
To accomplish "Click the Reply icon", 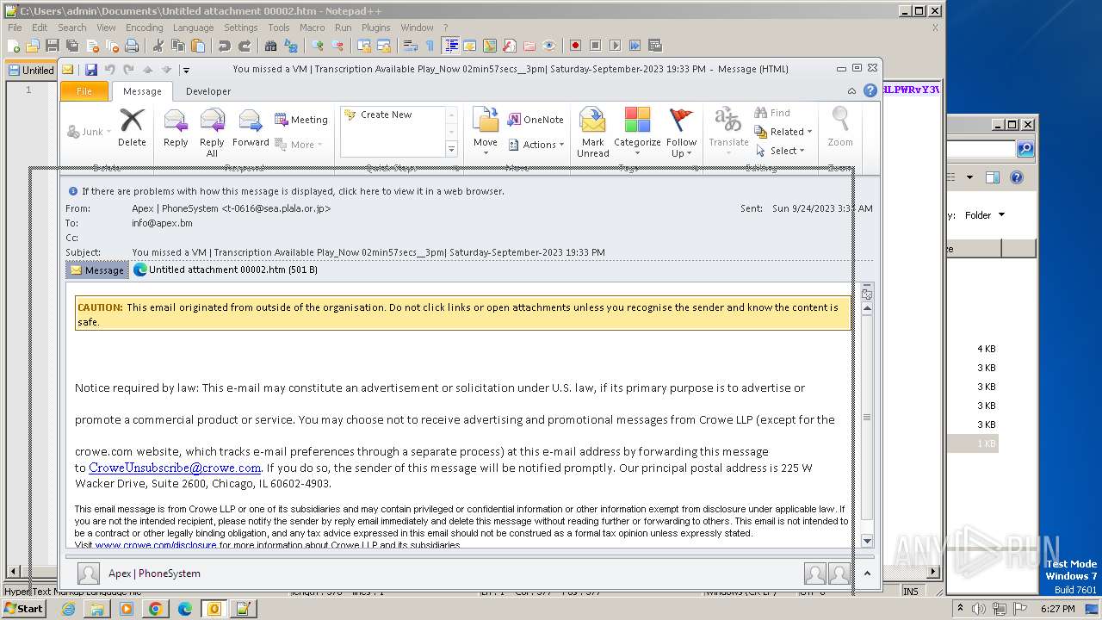I will coord(176,127).
